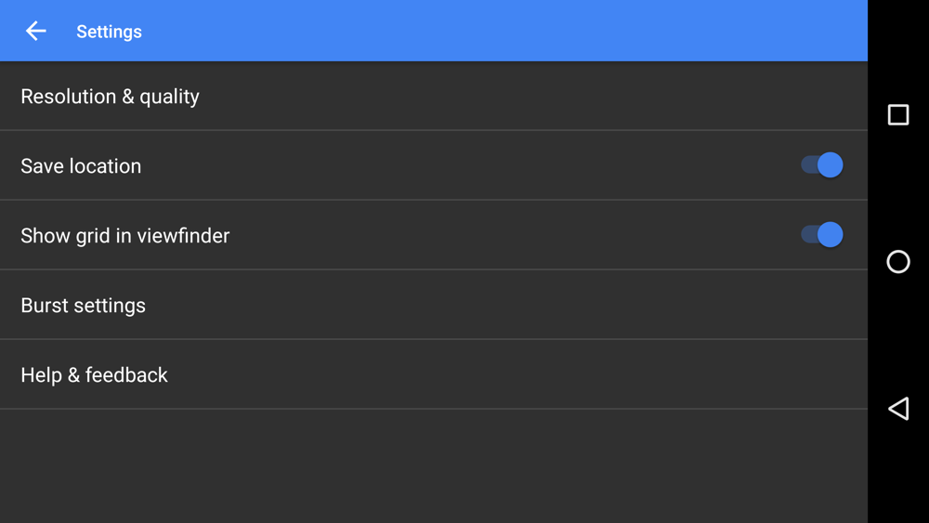Turn off the Show grid in viewfinder switch
This screenshot has height=523, width=929.
coord(821,235)
